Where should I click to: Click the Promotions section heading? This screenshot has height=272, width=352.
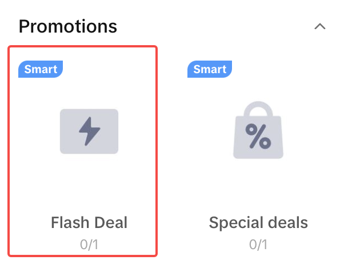[68, 26]
